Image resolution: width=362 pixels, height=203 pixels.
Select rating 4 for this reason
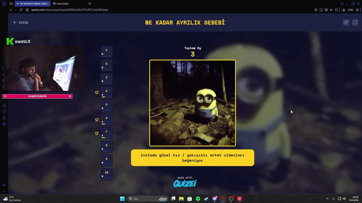click(x=107, y=92)
